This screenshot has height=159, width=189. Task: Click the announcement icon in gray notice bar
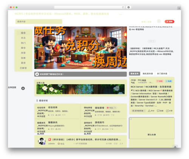37,74
